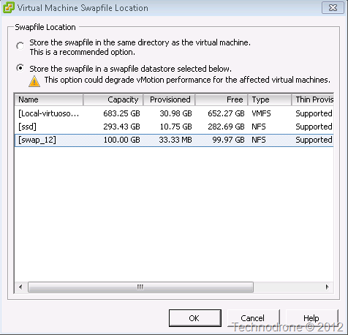Select the ssd datastore row

pos(174,127)
